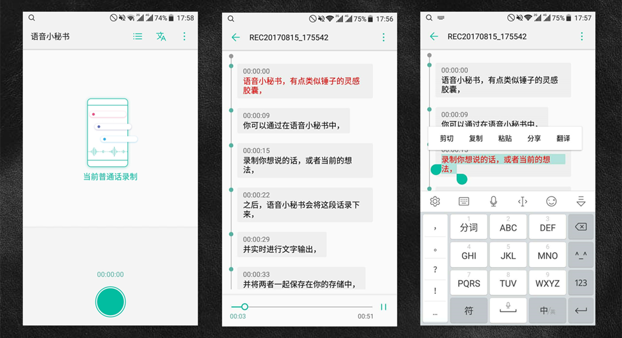The image size is (622, 338).
Task: Open the overflow menu above the editing keyboard
Action: (x=582, y=36)
